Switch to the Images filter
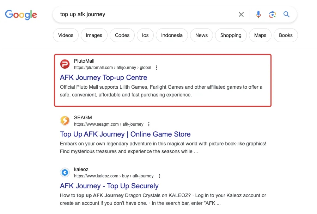The width and height of the screenshot is (317, 214). tap(94, 35)
